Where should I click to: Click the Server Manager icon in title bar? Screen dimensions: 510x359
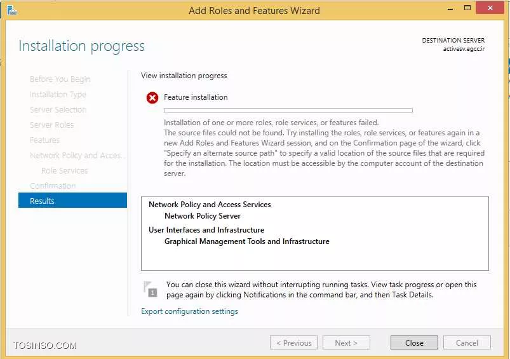[x=12, y=10]
